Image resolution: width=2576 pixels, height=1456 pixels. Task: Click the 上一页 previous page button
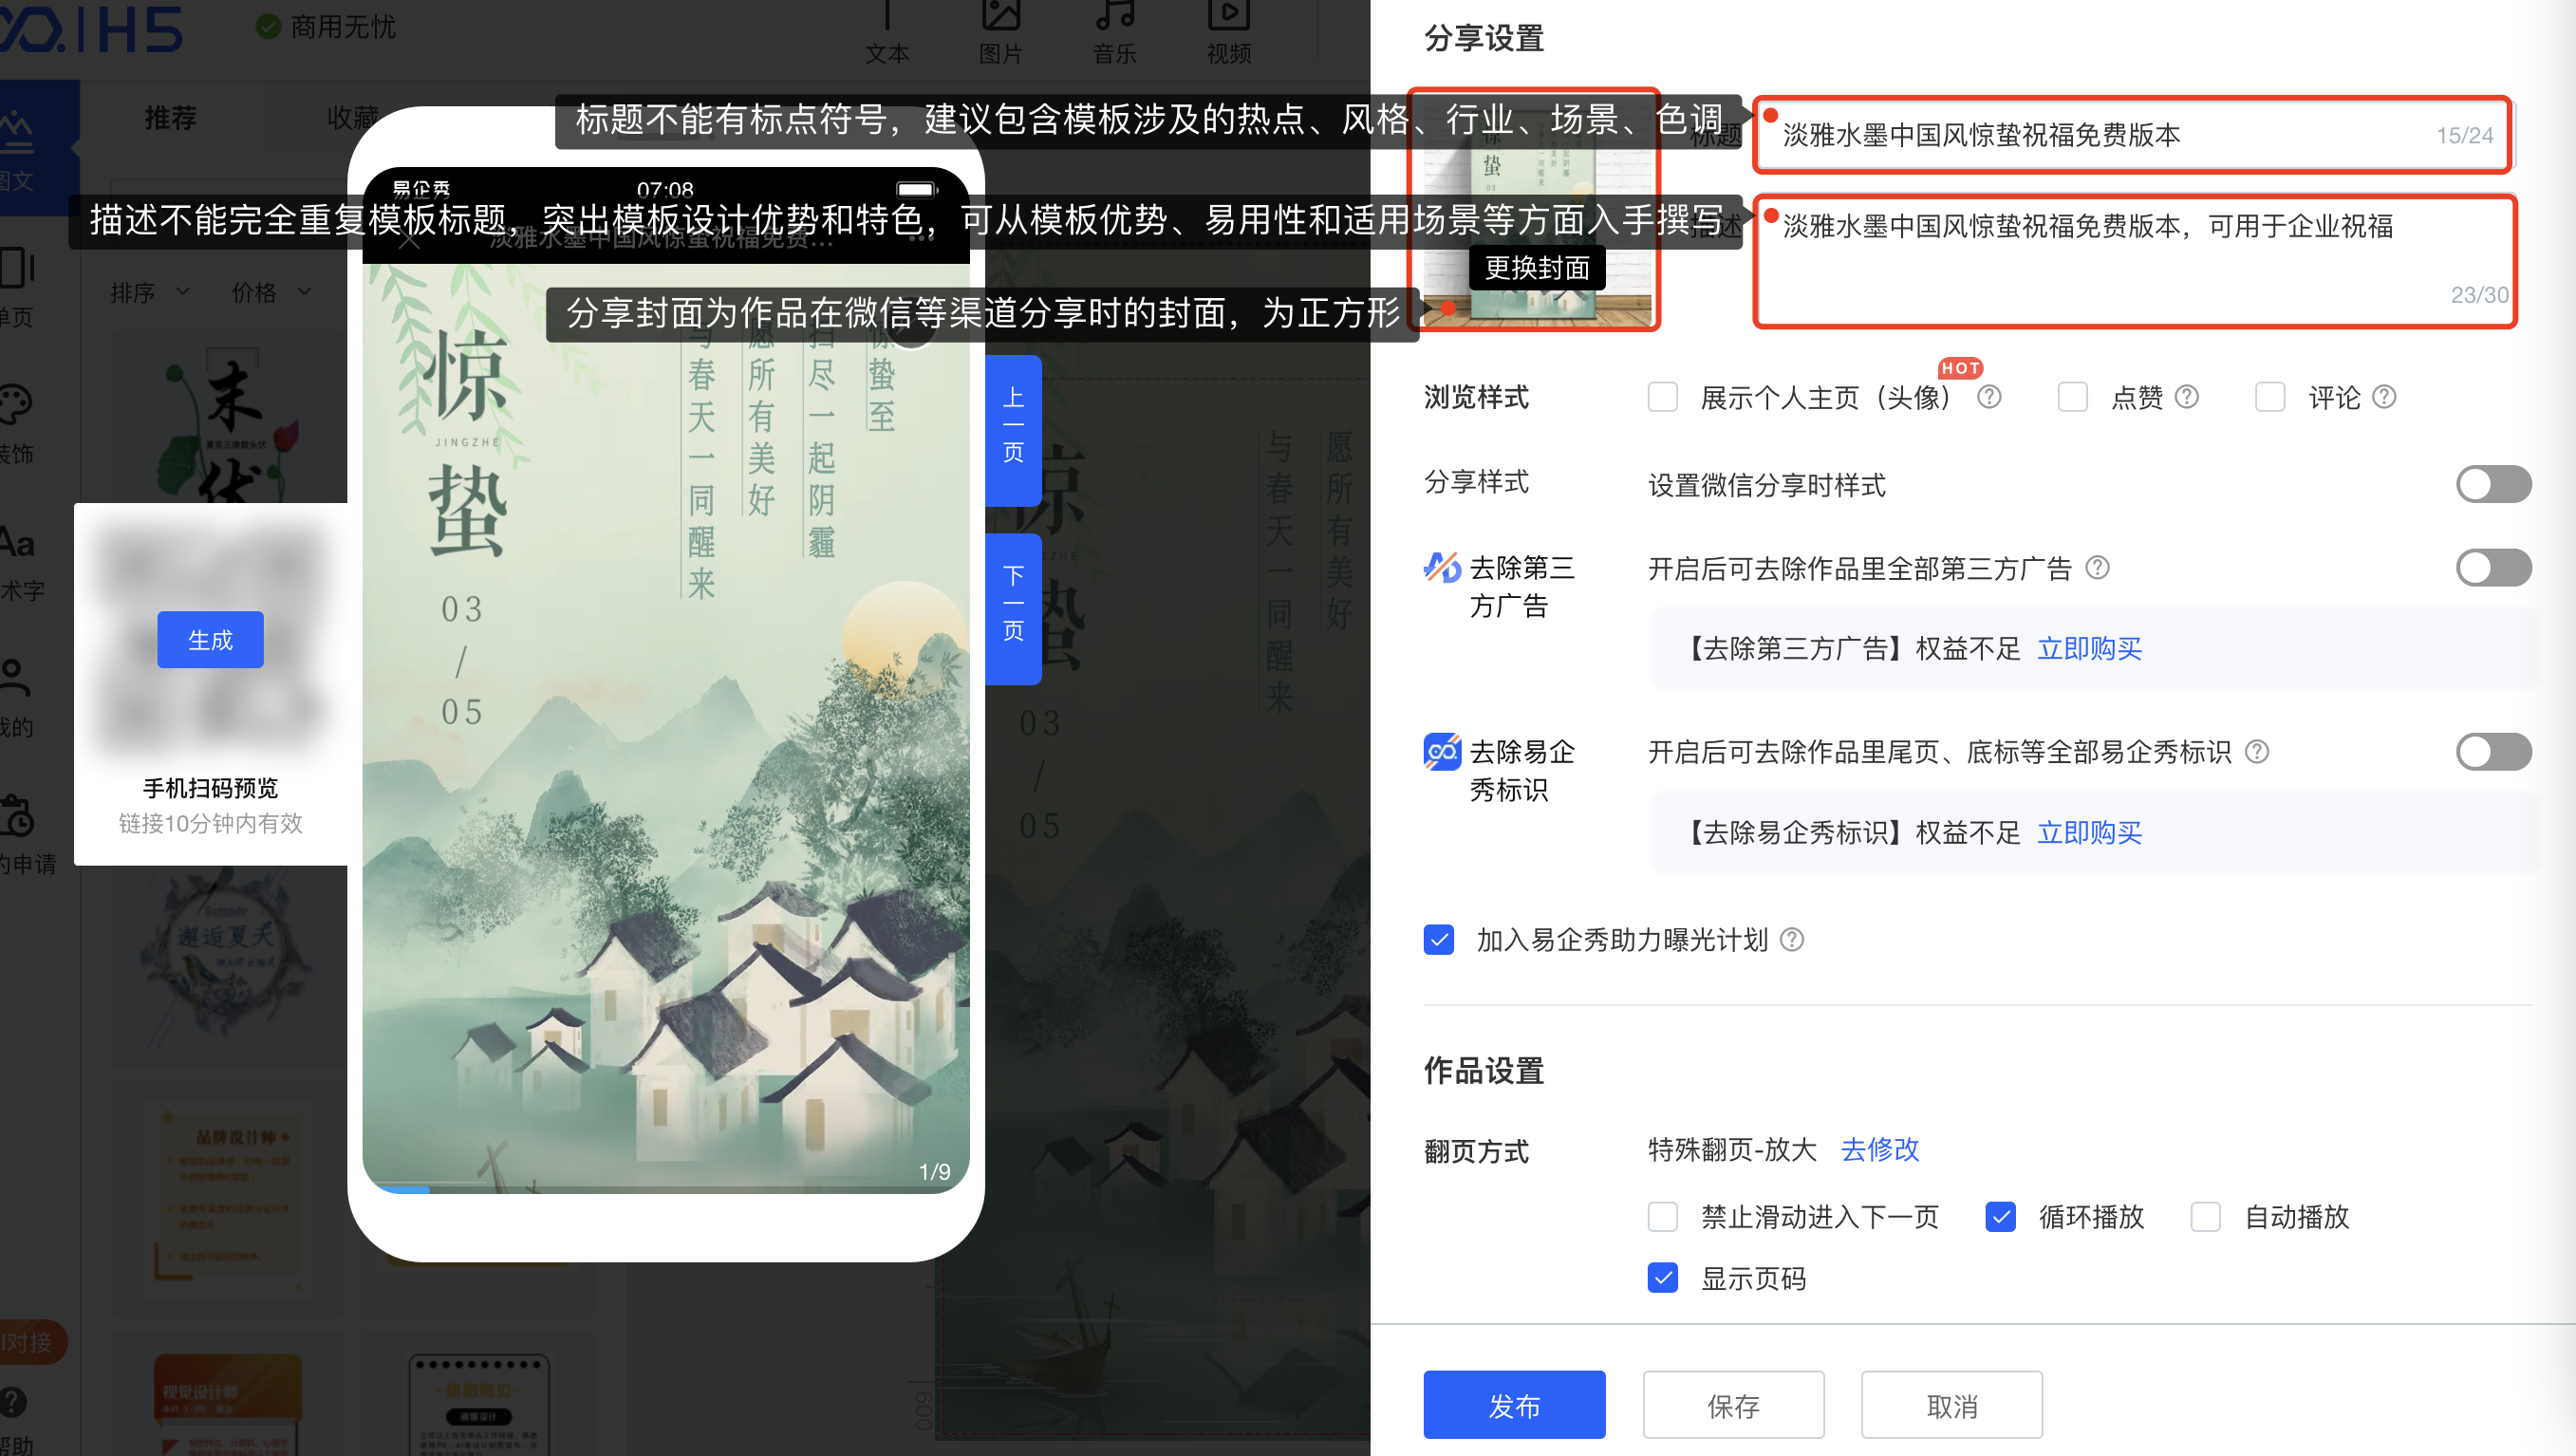(1013, 430)
